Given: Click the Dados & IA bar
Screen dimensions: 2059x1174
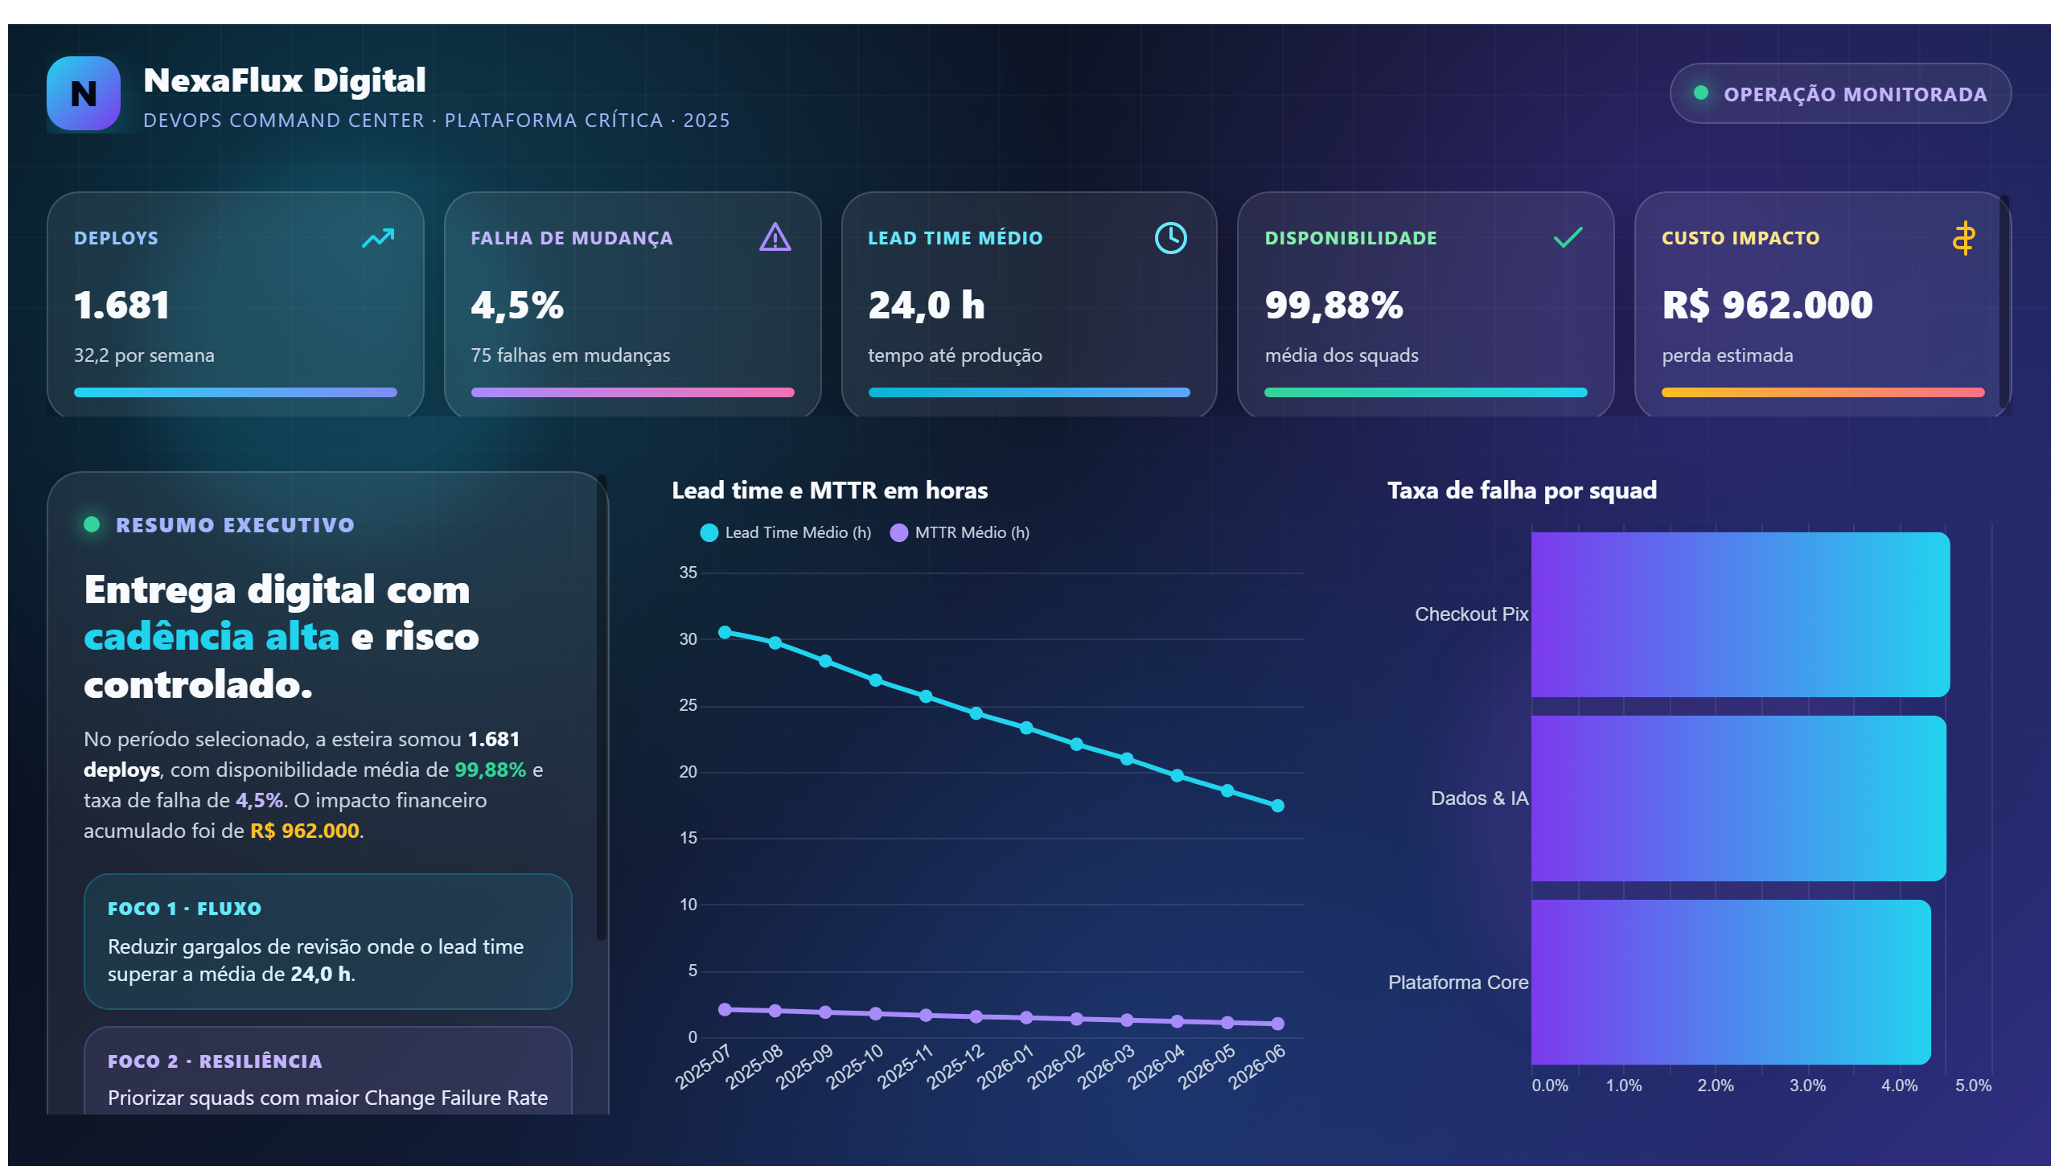Looking at the screenshot, I should (x=1738, y=798).
